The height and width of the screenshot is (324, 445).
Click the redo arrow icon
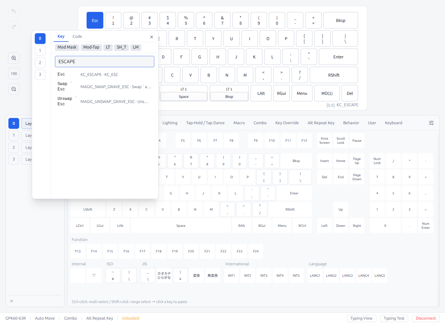[14, 26]
